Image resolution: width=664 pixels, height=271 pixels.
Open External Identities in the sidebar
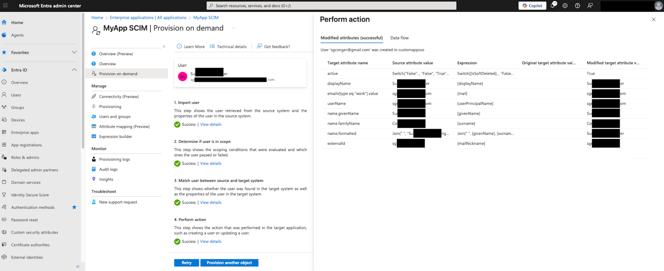[27, 257]
